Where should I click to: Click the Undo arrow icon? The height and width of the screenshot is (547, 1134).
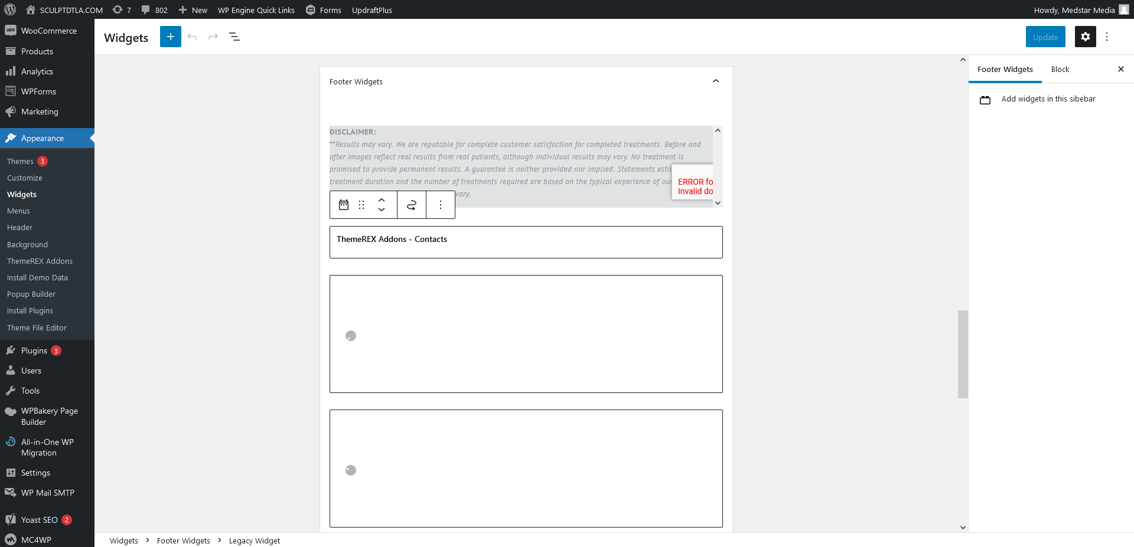(192, 37)
